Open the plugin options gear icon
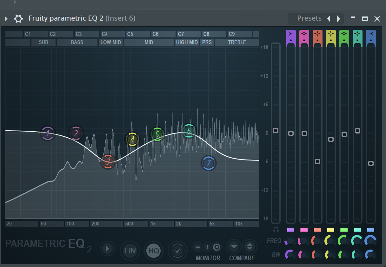Image resolution: width=386 pixels, height=267 pixels. tap(18, 19)
